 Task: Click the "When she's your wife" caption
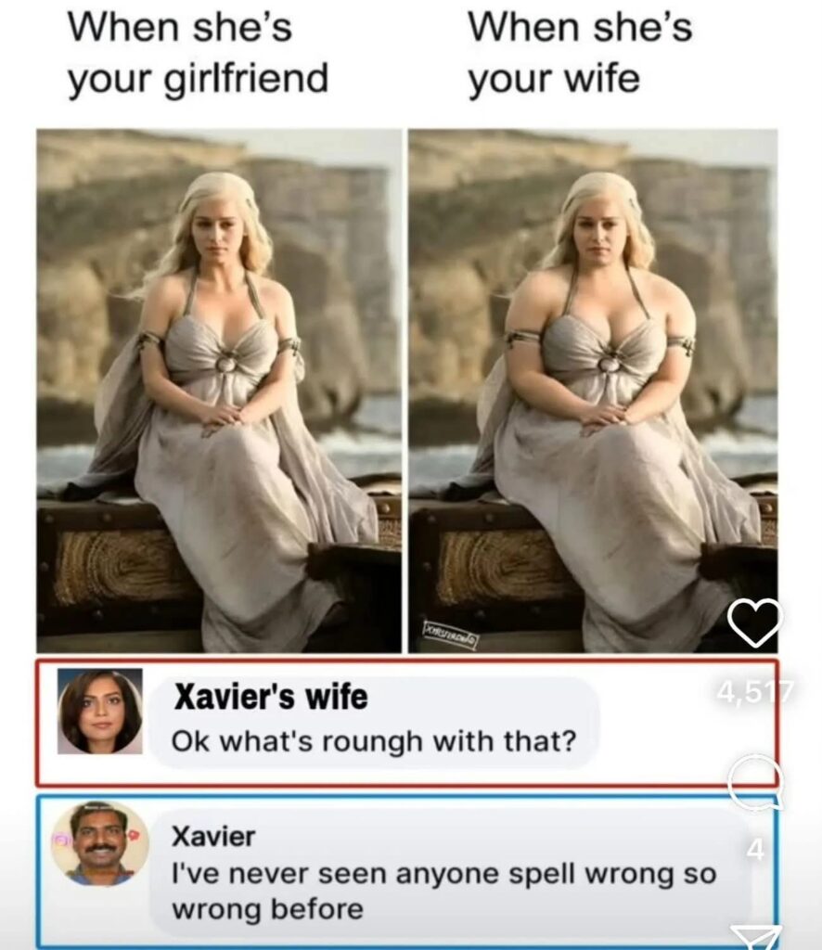click(580, 53)
